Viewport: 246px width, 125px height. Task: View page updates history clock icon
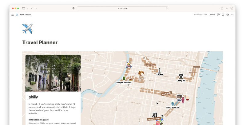point(223,15)
